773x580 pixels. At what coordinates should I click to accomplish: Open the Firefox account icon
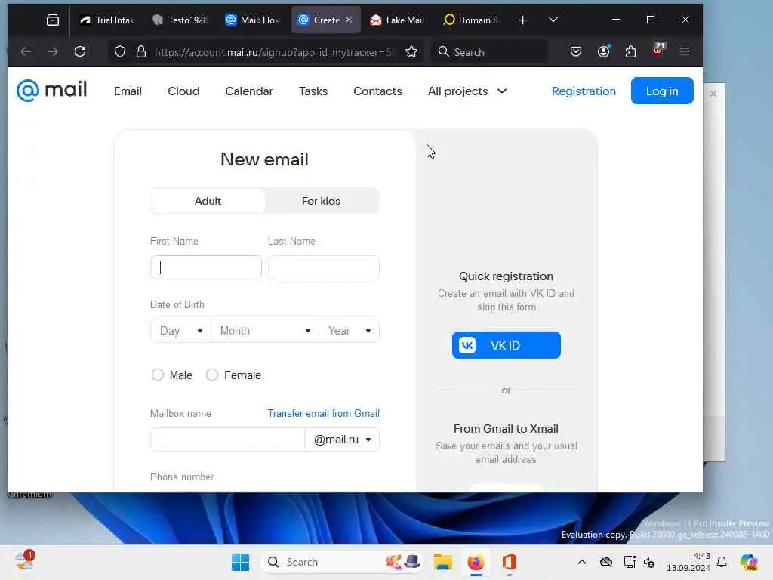603,51
